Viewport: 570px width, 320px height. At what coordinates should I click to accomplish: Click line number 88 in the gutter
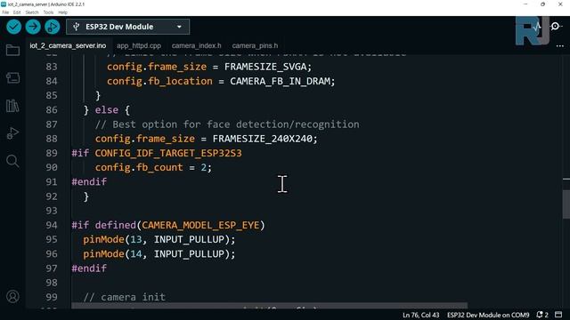[x=52, y=139]
